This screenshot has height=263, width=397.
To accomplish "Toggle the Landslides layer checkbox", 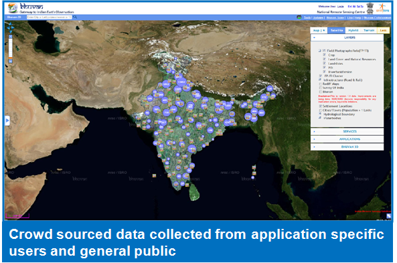I will click(x=324, y=64).
